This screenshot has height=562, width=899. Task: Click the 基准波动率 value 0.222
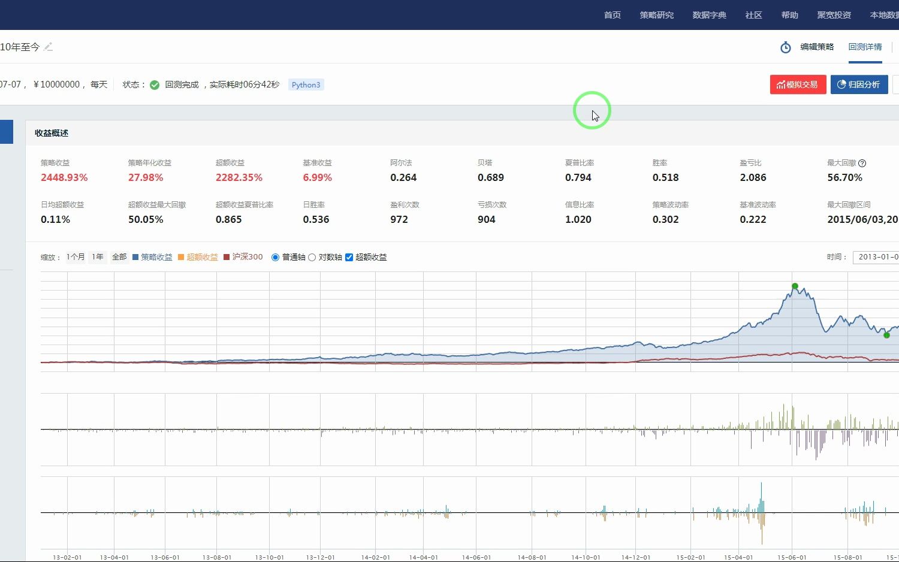tap(753, 219)
